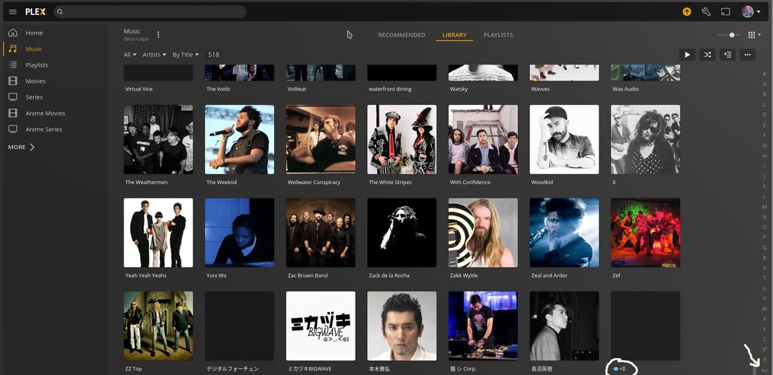Image resolution: width=773 pixels, height=375 pixels.
Task: Open The Weathermen artist thumbnail
Action: [x=158, y=139]
